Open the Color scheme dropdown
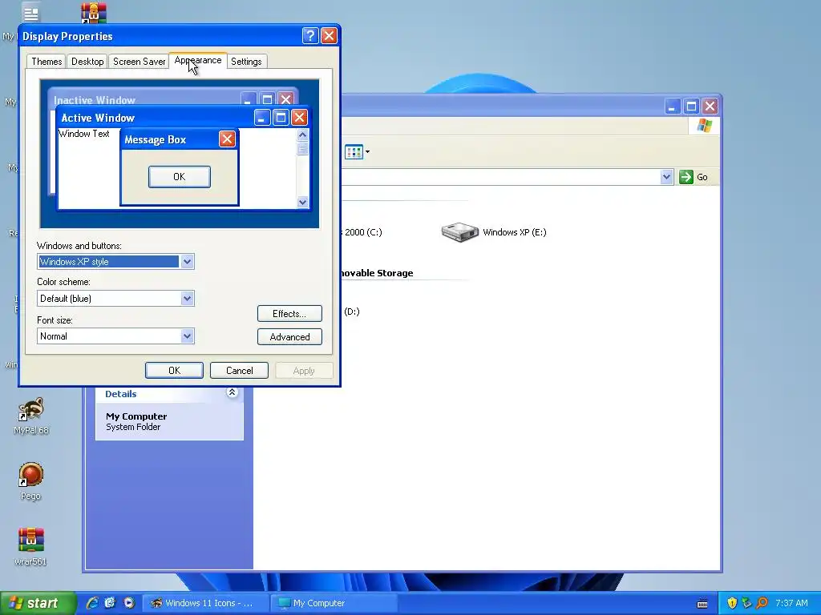The width and height of the screenshot is (821, 615). (187, 299)
